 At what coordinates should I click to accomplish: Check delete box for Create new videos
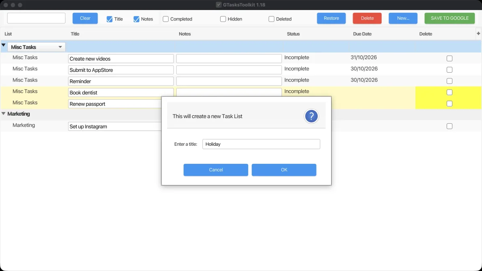tap(449, 59)
